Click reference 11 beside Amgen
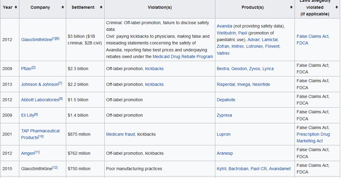The height and width of the screenshot is (178, 342). point(37,152)
